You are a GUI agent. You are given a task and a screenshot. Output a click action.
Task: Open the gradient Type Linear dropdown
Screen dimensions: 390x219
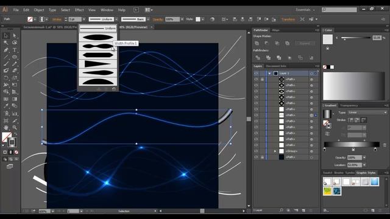[x=367, y=113]
